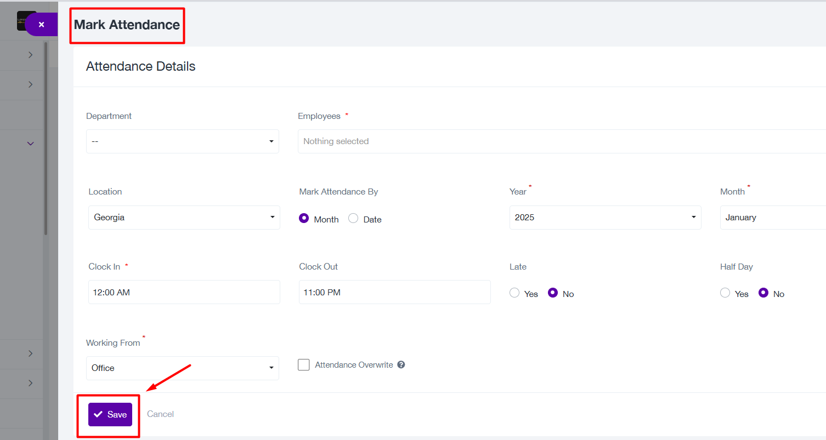Click the Clock In time field
The width and height of the screenshot is (826, 440).
click(x=184, y=292)
